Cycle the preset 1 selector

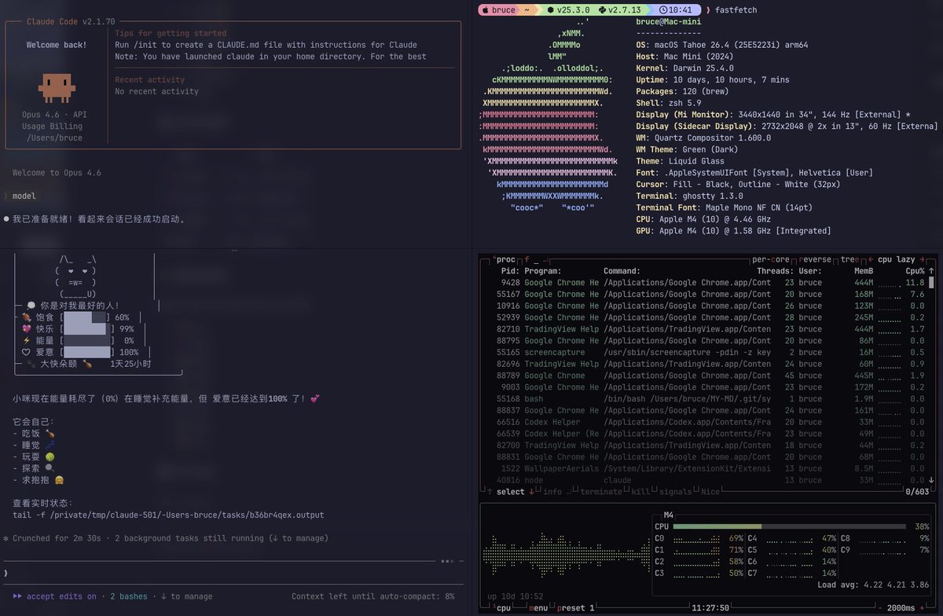[577, 607]
